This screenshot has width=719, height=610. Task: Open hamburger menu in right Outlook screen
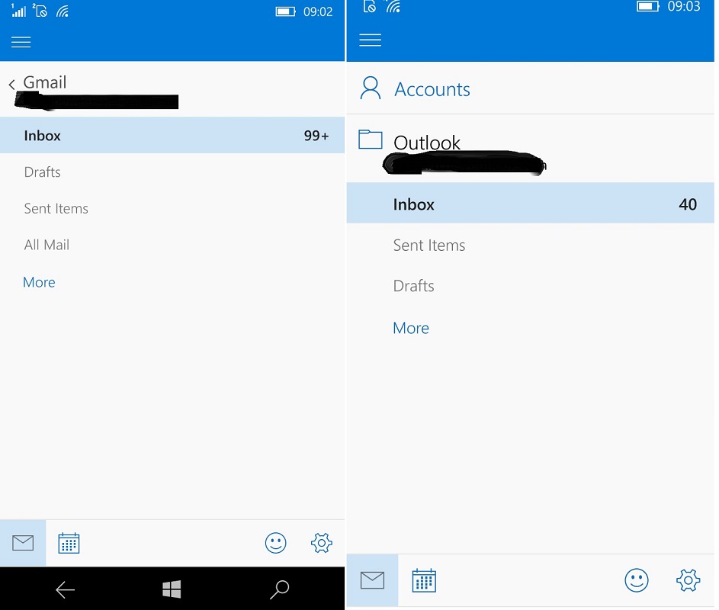tap(370, 40)
